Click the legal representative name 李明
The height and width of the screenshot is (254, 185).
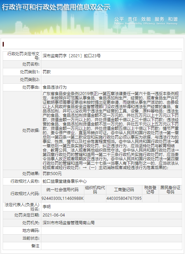click(x=47, y=207)
